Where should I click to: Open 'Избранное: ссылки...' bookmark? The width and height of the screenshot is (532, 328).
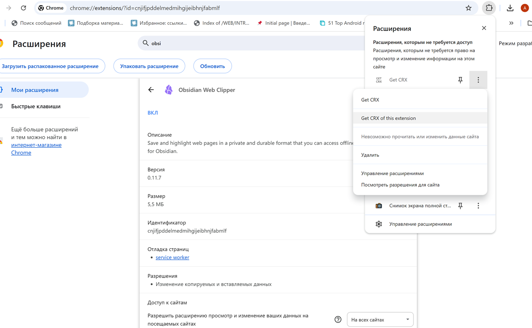click(x=159, y=23)
